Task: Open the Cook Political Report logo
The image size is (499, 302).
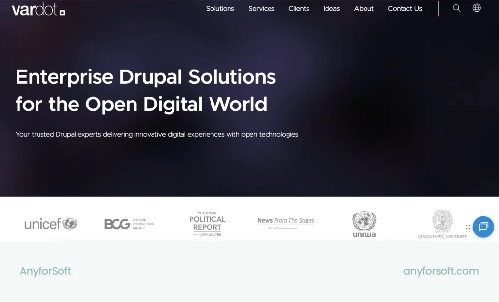Action: click(x=207, y=224)
